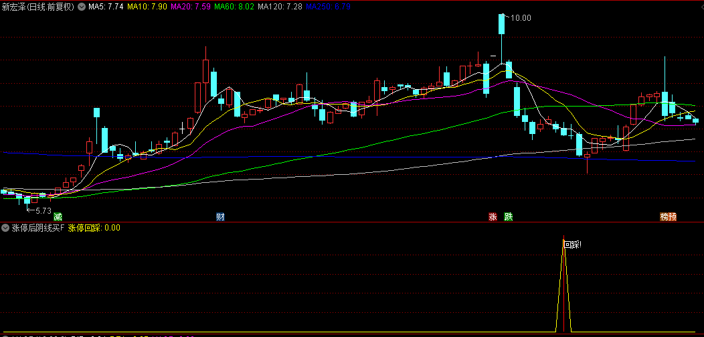
Task: Click the green 跌 event marker
Action: (x=508, y=217)
